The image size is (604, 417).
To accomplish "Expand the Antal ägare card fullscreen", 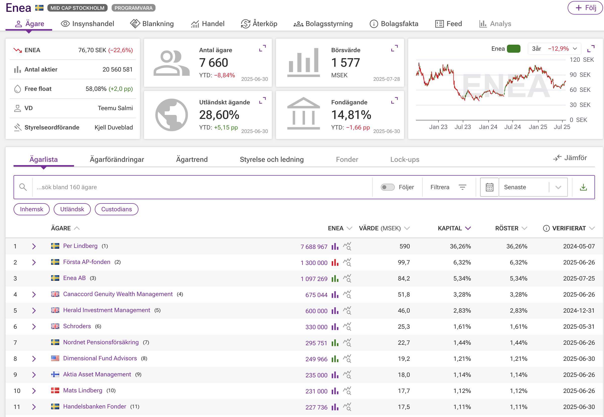I will coord(262,48).
